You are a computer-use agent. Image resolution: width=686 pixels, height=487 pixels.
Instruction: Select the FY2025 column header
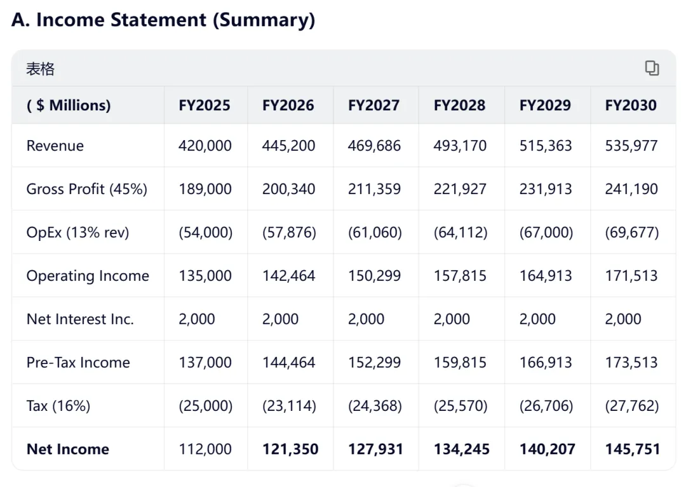pos(205,105)
